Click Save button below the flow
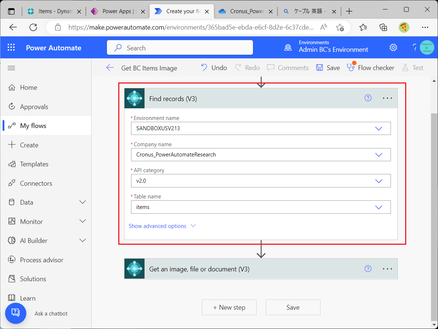The height and width of the screenshot is (329, 438). [293, 307]
